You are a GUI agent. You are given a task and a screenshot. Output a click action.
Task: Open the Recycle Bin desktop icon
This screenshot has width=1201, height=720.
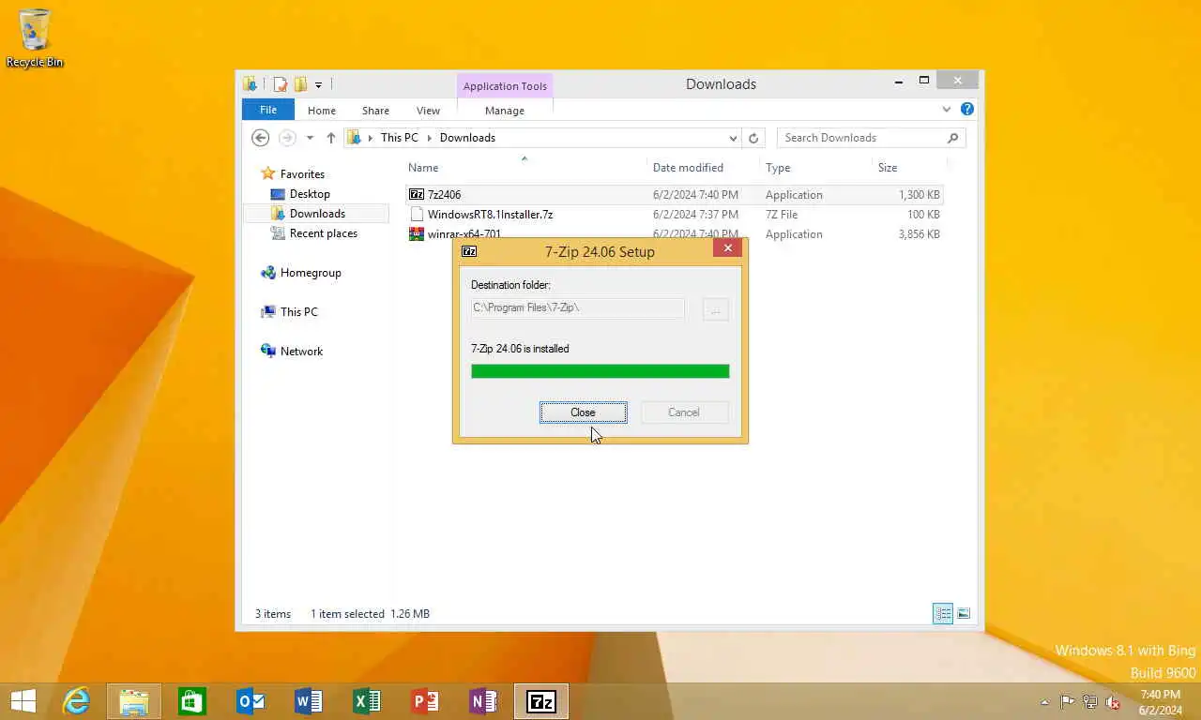tap(35, 39)
